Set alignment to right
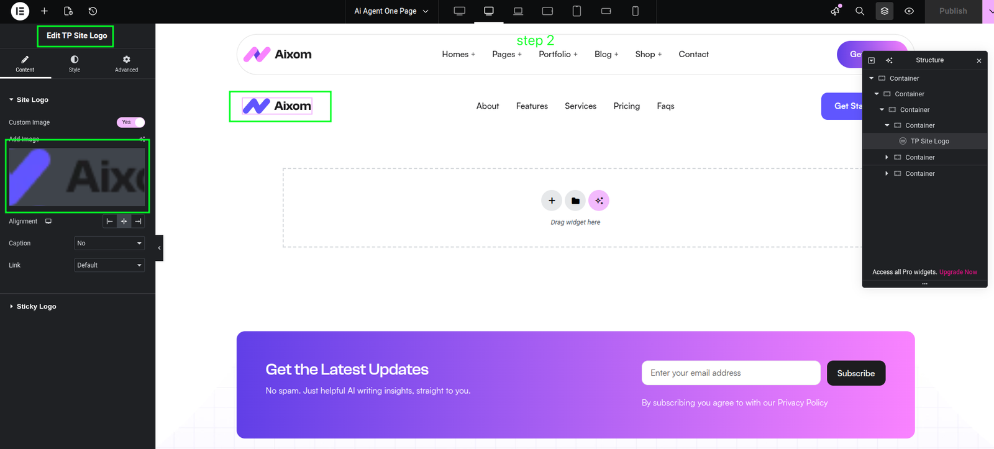This screenshot has height=449, width=994. pyautogui.click(x=138, y=222)
